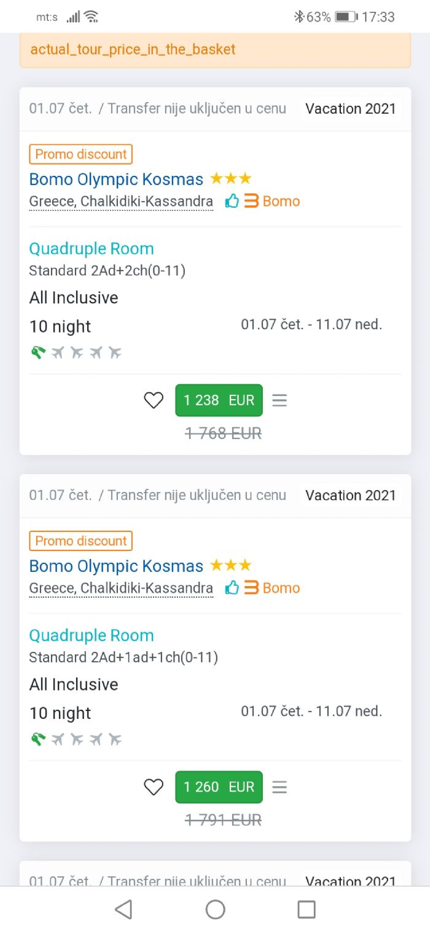
Task: Open first Bomo Olympic Kosmas hotel link
Action: click(x=116, y=180)
